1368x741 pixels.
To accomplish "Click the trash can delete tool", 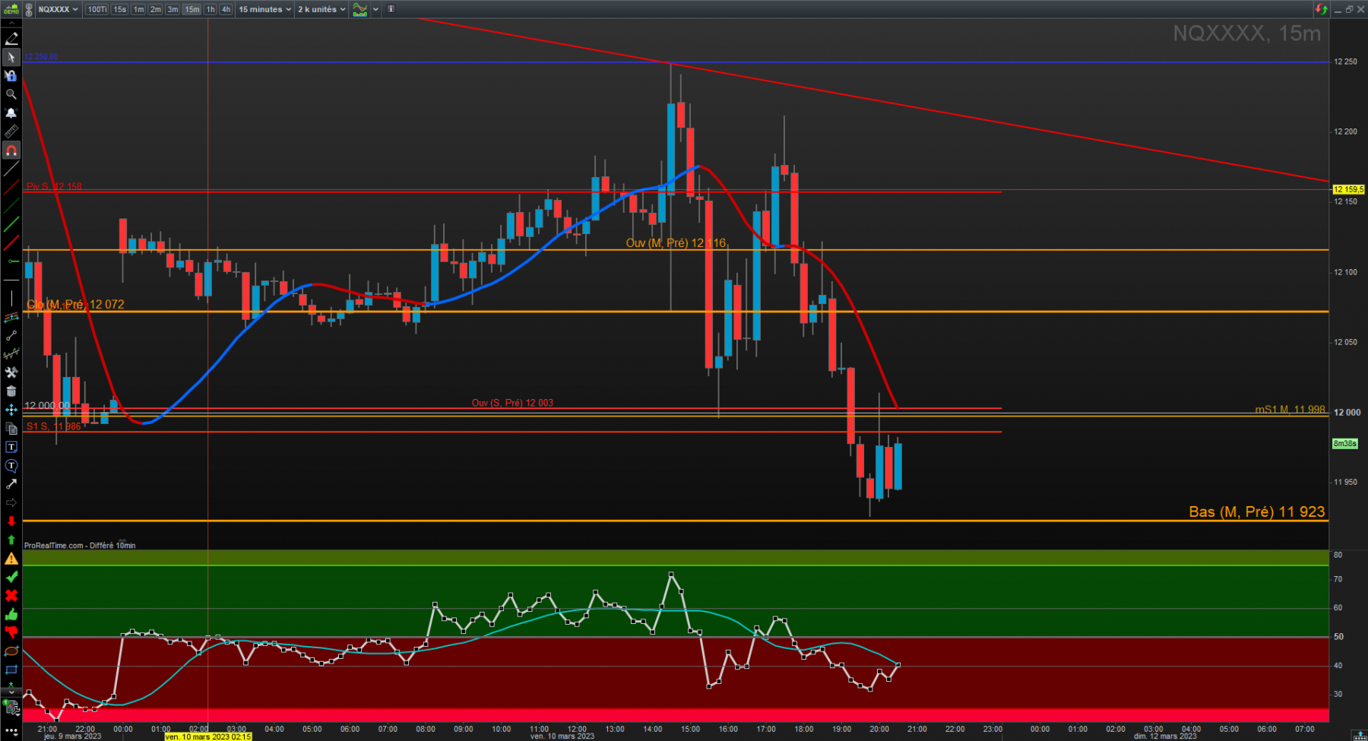I will point(11,391).
